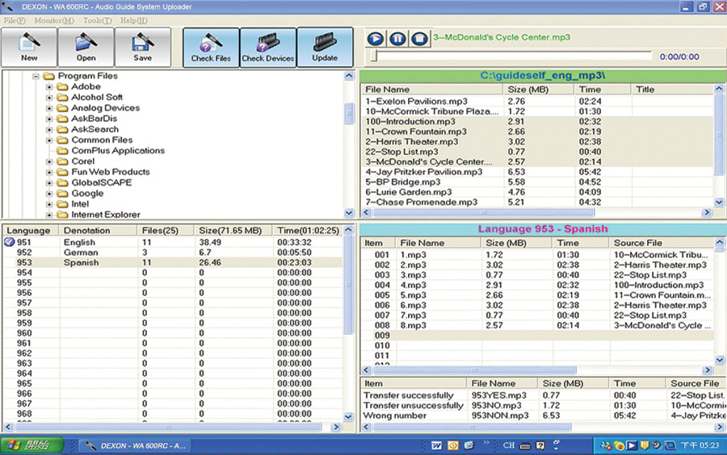Open the Tools menu

(x=97, y=20)
